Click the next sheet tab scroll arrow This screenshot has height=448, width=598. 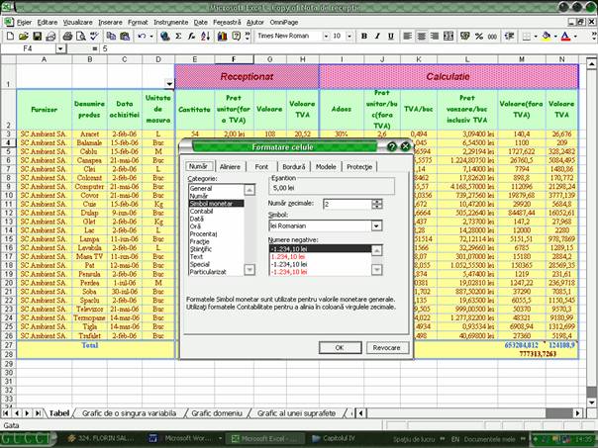pyautogui.click(x=27, y=413)
